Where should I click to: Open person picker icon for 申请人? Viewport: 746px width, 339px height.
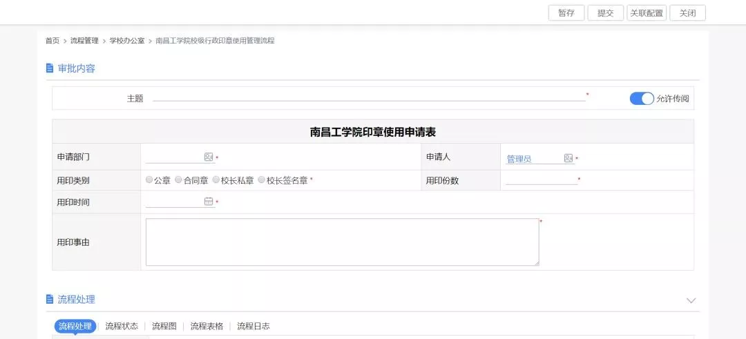[x=568, y=158]
